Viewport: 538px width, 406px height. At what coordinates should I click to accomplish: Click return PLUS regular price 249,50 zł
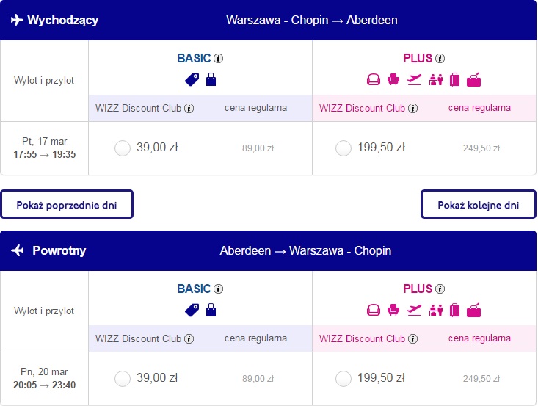click(481, 379)
